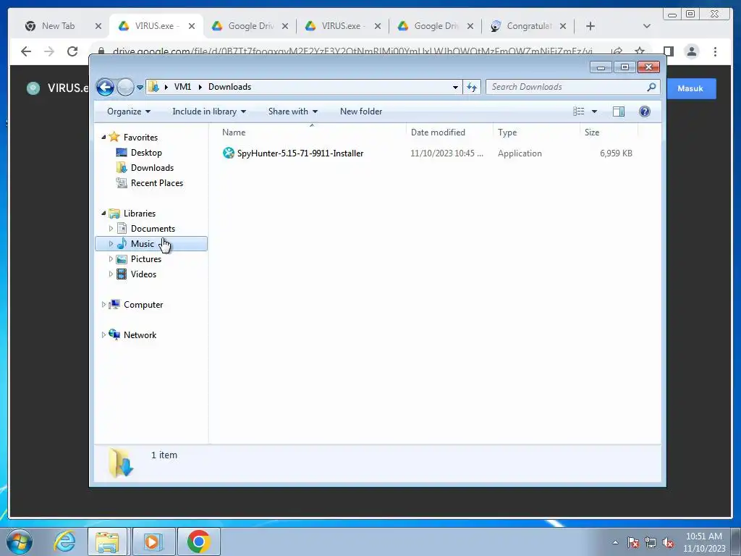The image size is (741, 556).
Task: Collapse the Favorites group
Action: click(103, 137)
